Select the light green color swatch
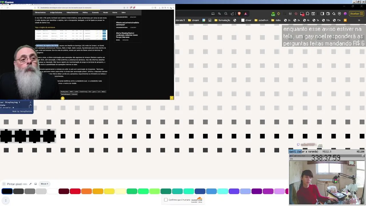Screen dimensions: 366x206 coord(155,191)
